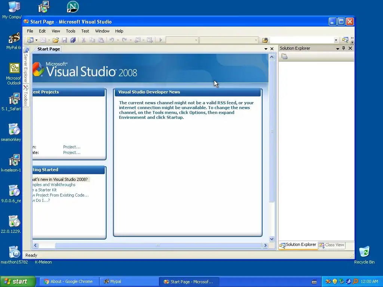Click the Open Project… link
Screen dimensions: 383x287
[x=71, y=147]
